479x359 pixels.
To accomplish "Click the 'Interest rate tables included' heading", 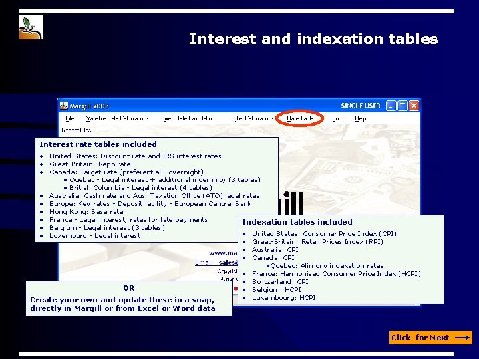I will coord(98,144).
